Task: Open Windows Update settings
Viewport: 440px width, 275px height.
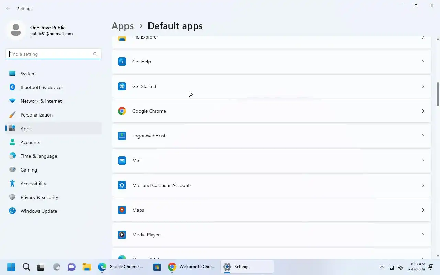Action: point(54,211)
